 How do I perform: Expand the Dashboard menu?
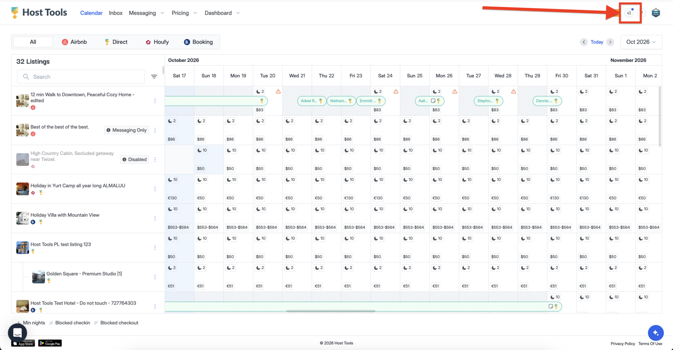(x=222, y=13)
